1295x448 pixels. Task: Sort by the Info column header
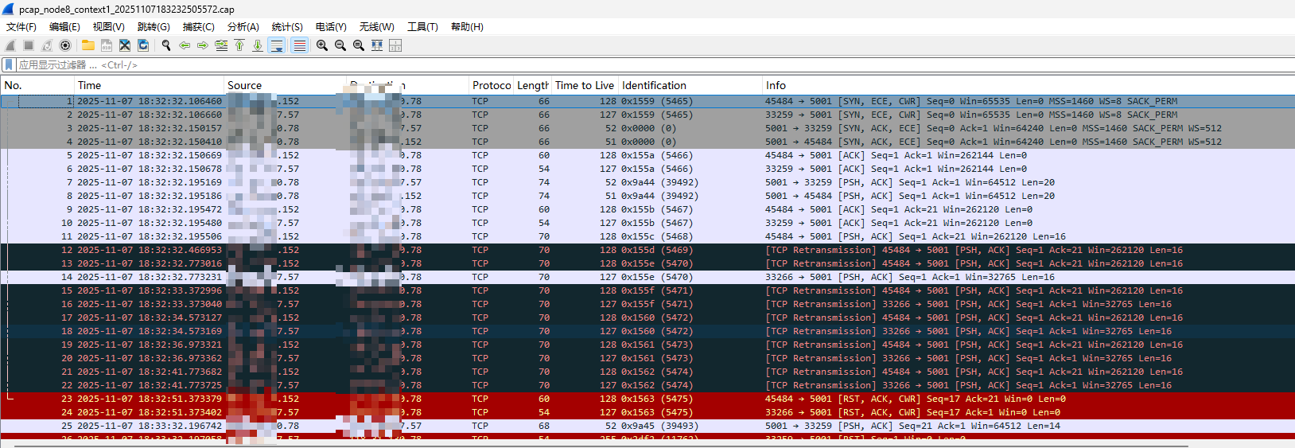pos(776,85)
